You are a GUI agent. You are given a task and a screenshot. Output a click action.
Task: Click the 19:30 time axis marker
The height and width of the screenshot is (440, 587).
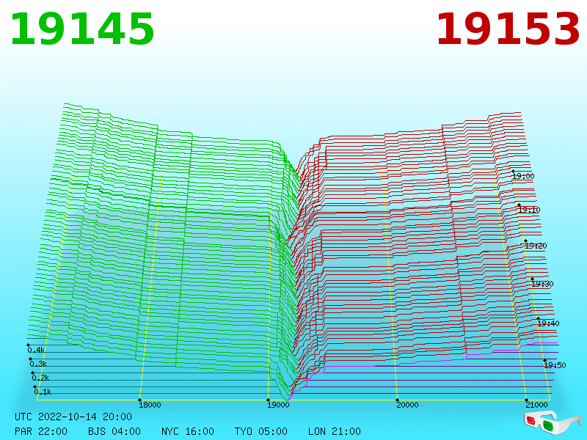tap(542, 284)
